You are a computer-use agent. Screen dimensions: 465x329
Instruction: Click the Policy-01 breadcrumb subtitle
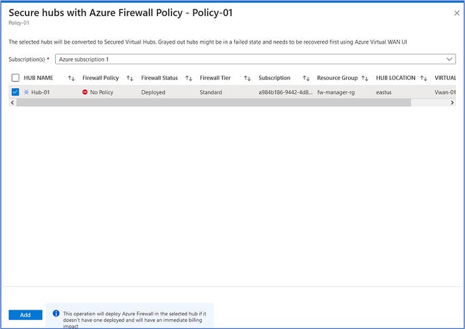pos(19,23)
